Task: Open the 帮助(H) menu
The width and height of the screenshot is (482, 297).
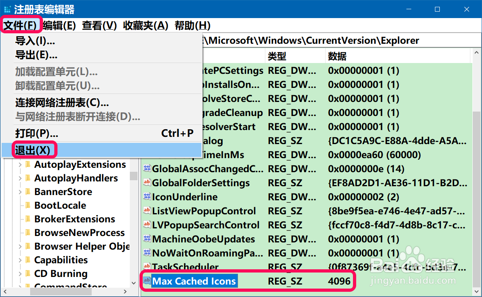Action: (193, 25)
